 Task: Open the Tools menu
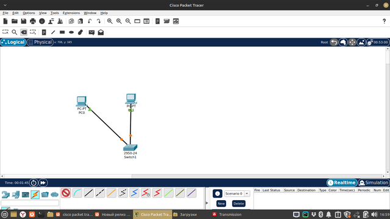coord(54,13)
